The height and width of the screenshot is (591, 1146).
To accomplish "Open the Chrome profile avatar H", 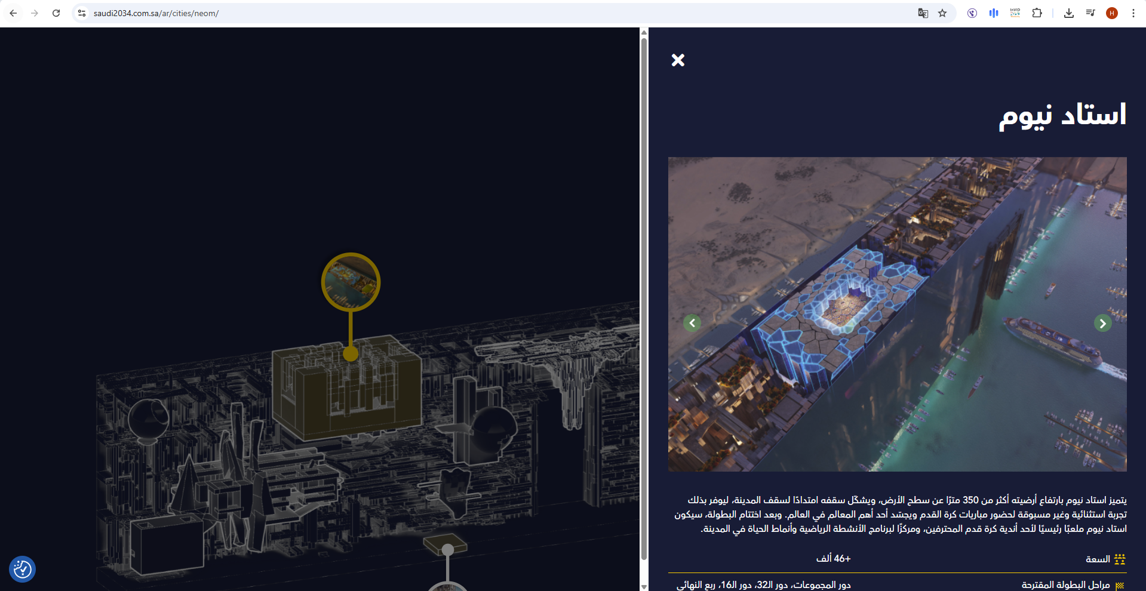I will (x=1112, y=13).
